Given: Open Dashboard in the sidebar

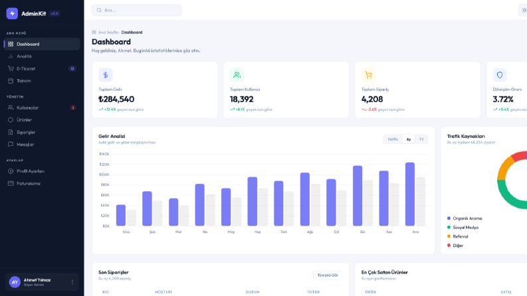Looking at the screenshot, I should click(42, 44).
